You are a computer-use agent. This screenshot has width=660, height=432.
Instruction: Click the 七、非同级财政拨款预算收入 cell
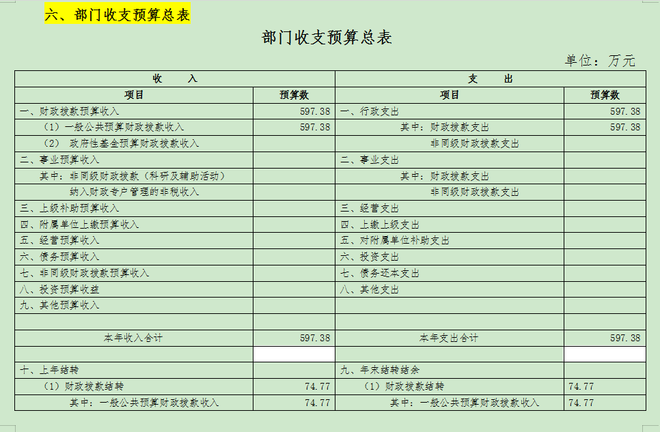click(x=85, y=273)
